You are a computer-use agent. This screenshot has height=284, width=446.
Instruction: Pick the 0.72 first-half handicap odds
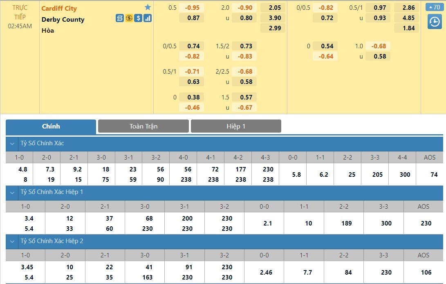click(x=325, y=18)
